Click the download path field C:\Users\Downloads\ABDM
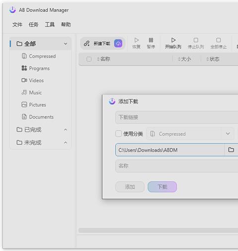 (170, 150)
